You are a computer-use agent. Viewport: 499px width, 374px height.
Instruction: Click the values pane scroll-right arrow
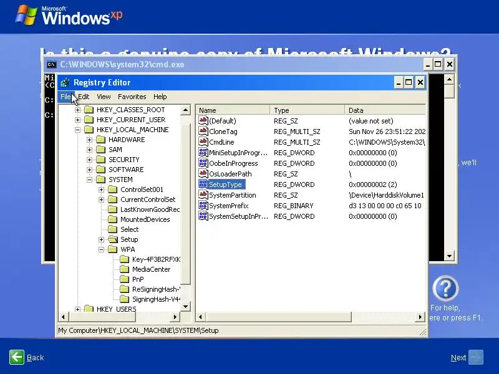(x=420, y=317)
